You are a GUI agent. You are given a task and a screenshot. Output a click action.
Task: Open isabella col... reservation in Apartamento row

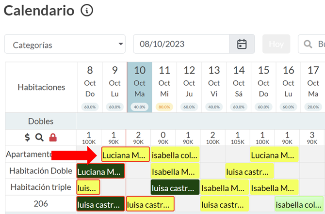point(175,155)
